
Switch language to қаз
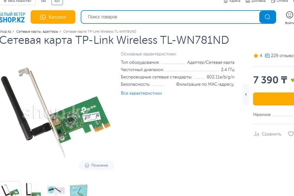tap(43, 1)
